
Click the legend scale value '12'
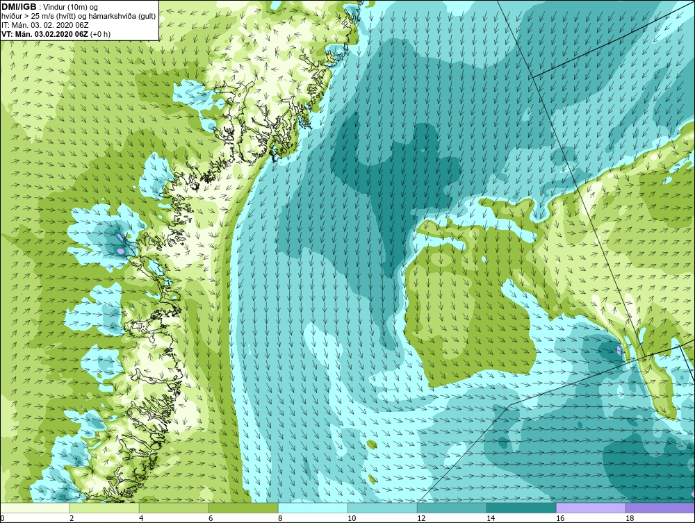tap(421, 518)
